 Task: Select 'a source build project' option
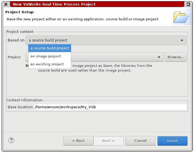(x=50, y=48)
